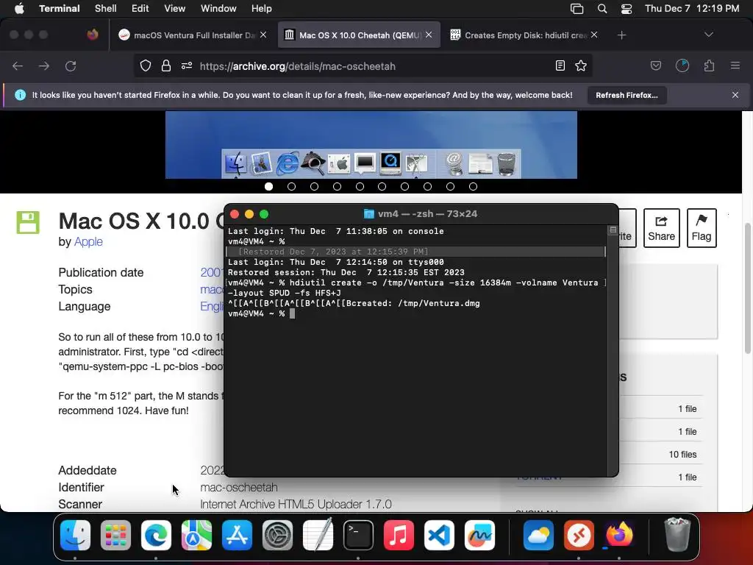Click the Cheetah desktop screenshot preview
The width and height of the screenshot is (753, 565).
[x=371, y=145]
